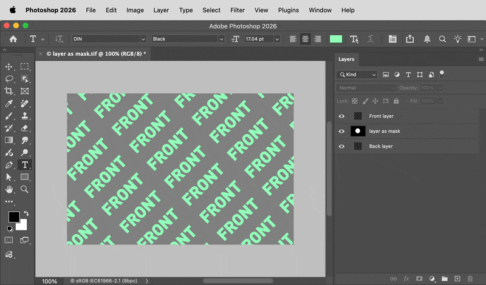Open the Opacity dropdown arrow
The width and height of the screenshot is (486, 285).
pos(440,88)
